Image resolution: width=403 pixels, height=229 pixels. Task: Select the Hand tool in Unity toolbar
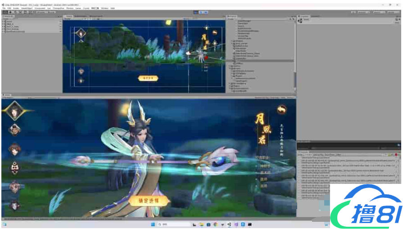5,12
